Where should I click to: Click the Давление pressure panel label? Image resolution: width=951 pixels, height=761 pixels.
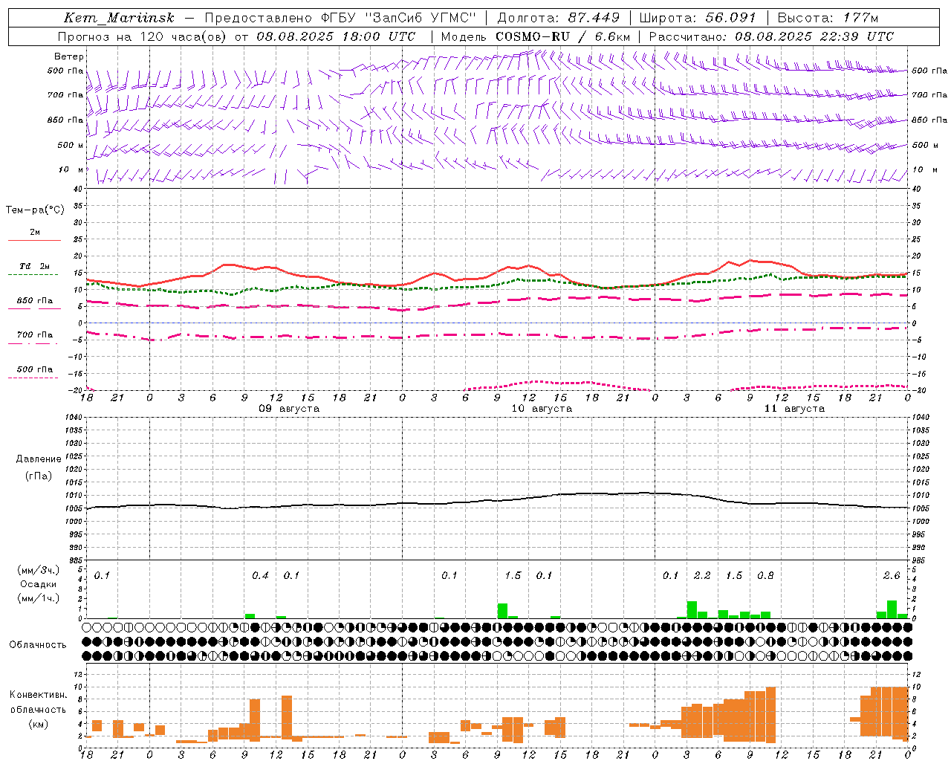(x=39, y=459)
